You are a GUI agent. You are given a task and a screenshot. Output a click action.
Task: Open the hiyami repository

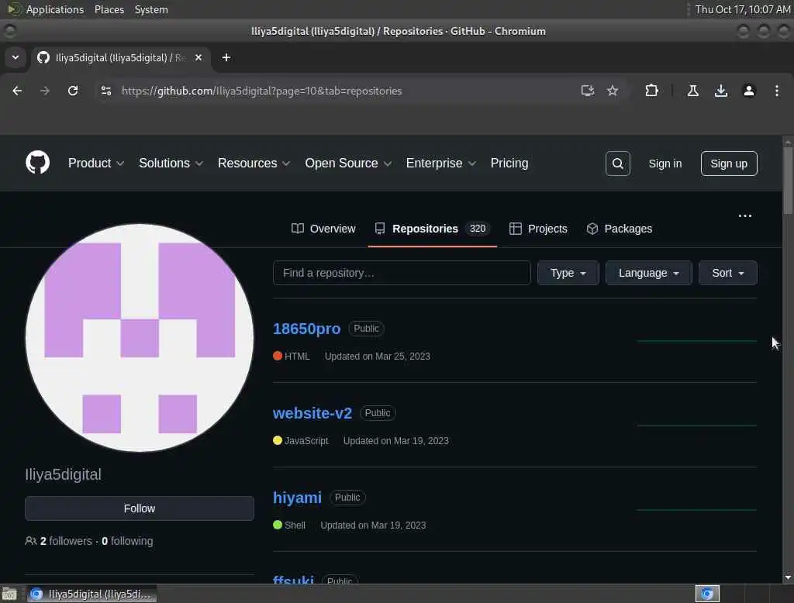coord(297,498)
